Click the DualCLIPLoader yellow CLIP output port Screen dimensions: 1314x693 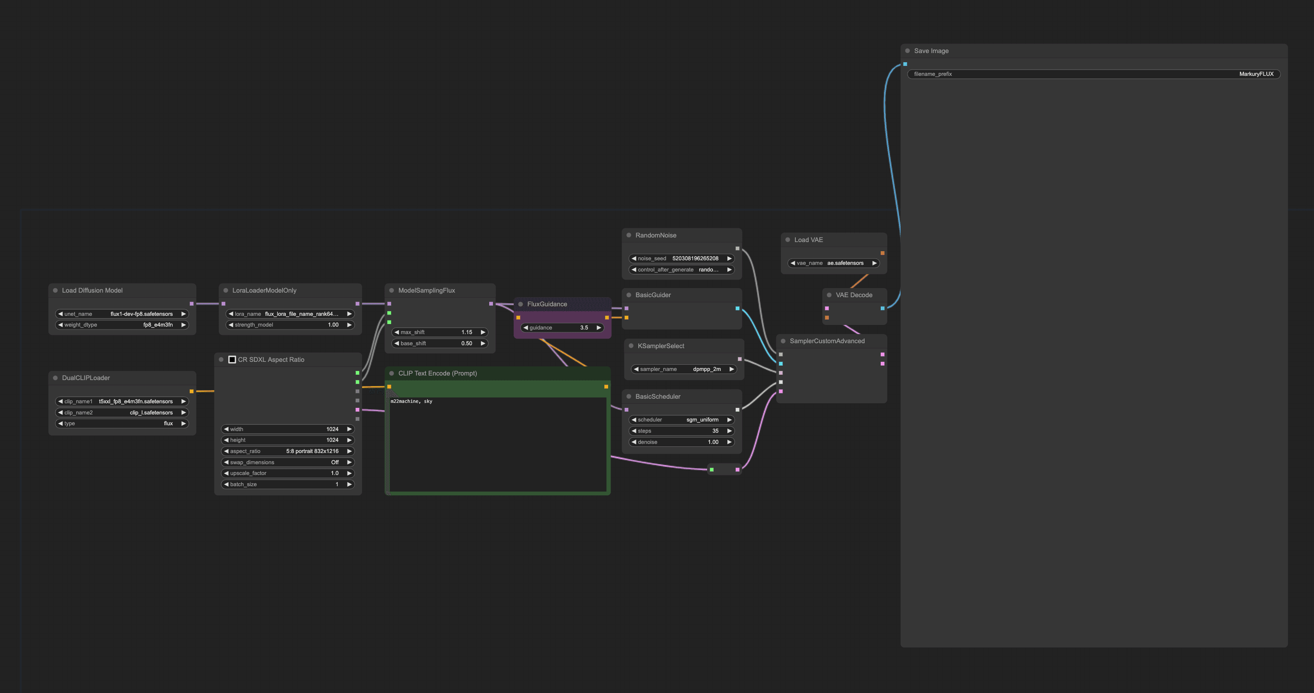191,391
